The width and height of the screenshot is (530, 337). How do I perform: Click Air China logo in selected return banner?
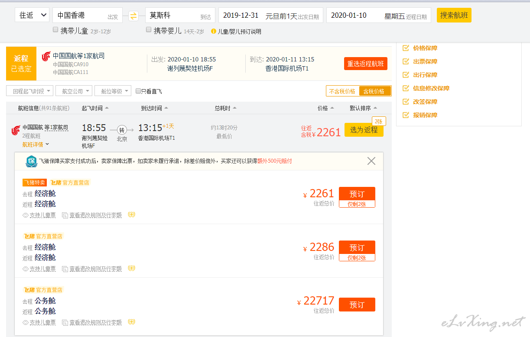[46, 57]
